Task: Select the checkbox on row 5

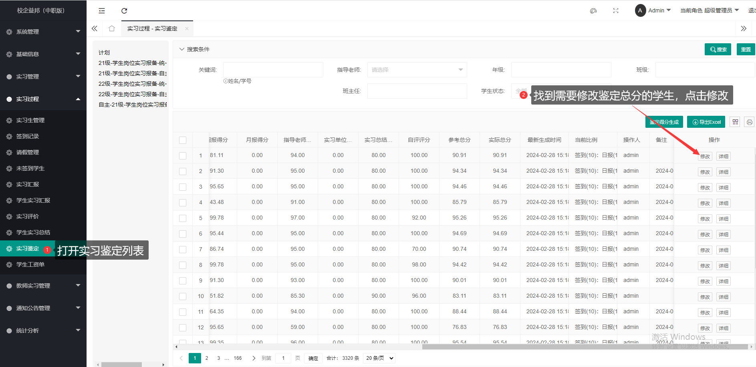Action: [183, 218]
